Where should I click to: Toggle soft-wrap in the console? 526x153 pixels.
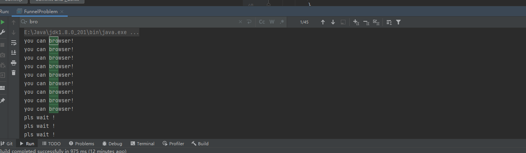(x=14, y=43)
